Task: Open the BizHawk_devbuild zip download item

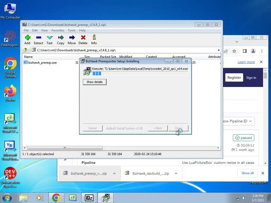Action: (x=147, y=173)
